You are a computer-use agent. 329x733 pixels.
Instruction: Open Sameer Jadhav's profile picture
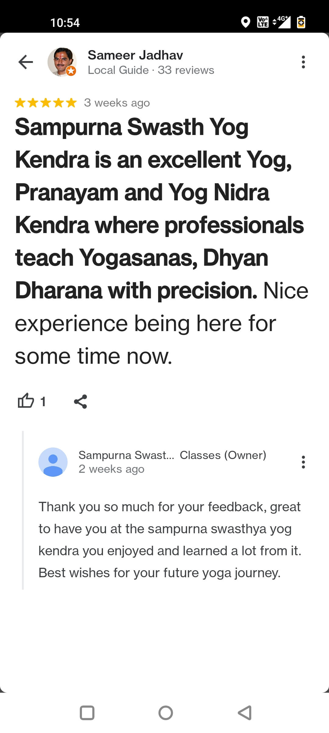click(62, 62)
